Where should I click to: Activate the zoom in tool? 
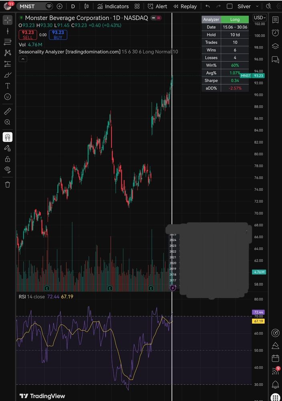(8, 122)
